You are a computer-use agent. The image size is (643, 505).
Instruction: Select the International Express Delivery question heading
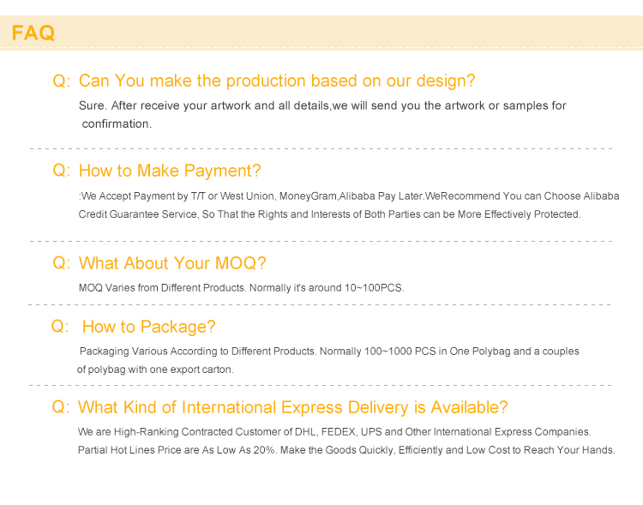point(292,407)
